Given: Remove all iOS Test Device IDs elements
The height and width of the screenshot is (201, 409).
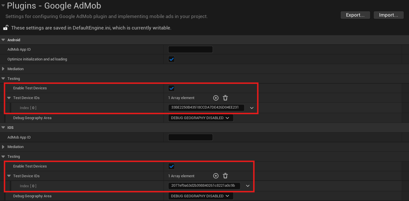Looking at the screenshot, I should click(225, 176).
